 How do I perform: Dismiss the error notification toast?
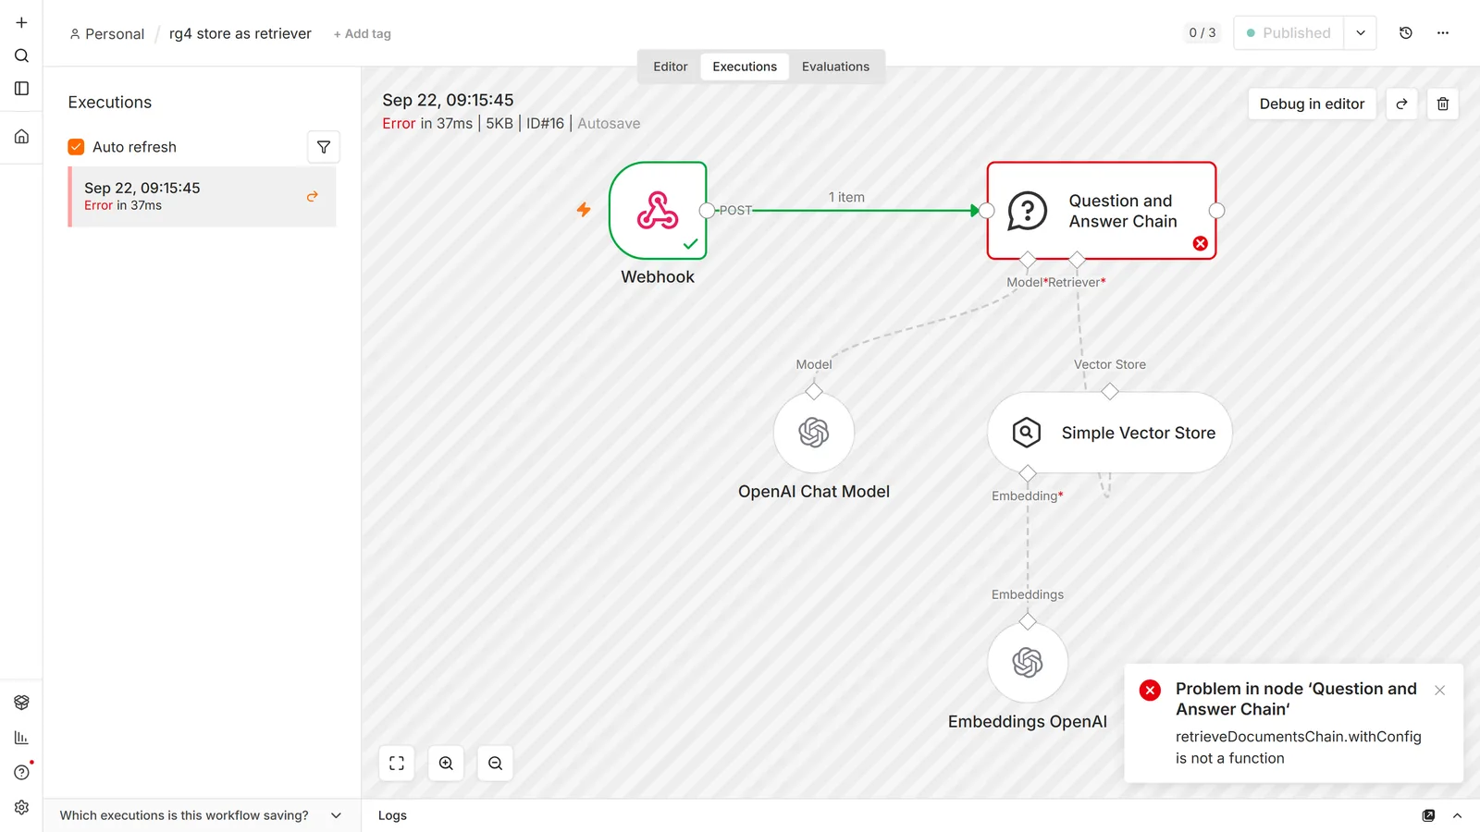[1439, 691]
